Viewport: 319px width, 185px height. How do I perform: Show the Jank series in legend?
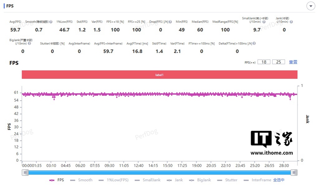175,180
